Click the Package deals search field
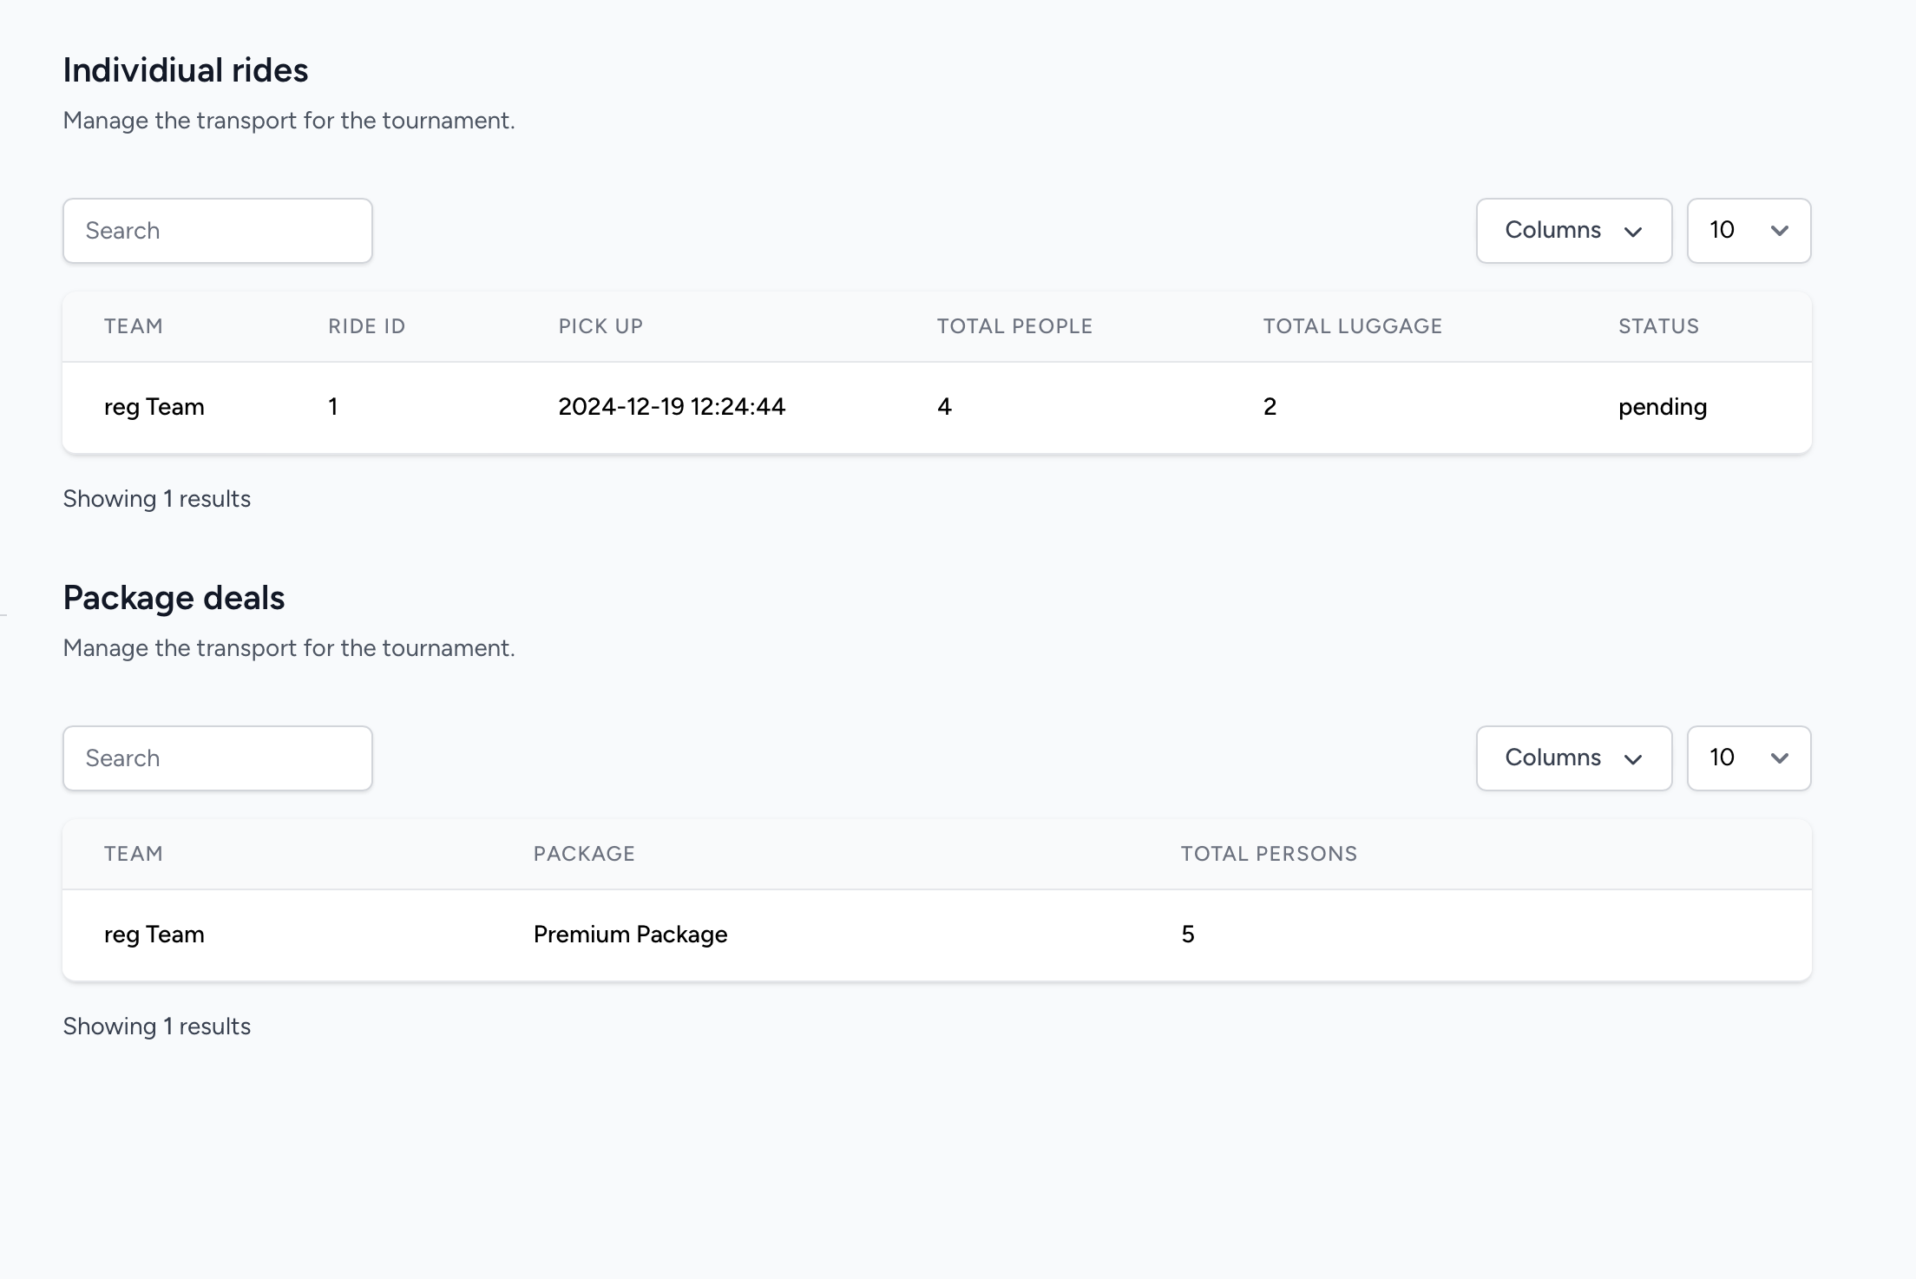Screen dimensions: 1916x1279 (217, 758)
